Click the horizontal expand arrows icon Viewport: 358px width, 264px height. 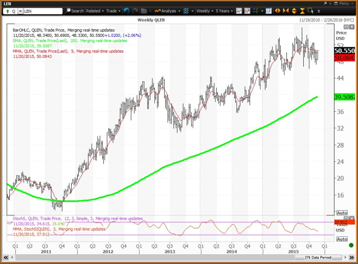coord(278,10)
